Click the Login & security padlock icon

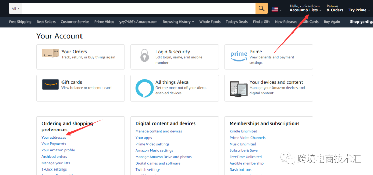point(145,55)
